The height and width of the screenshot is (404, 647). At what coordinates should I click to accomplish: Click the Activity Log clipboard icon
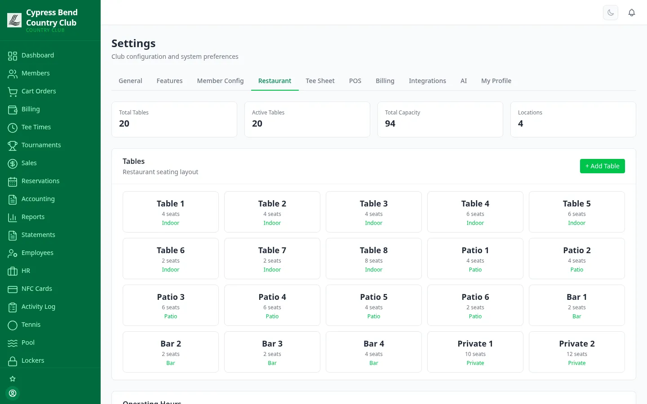point(13,307)
